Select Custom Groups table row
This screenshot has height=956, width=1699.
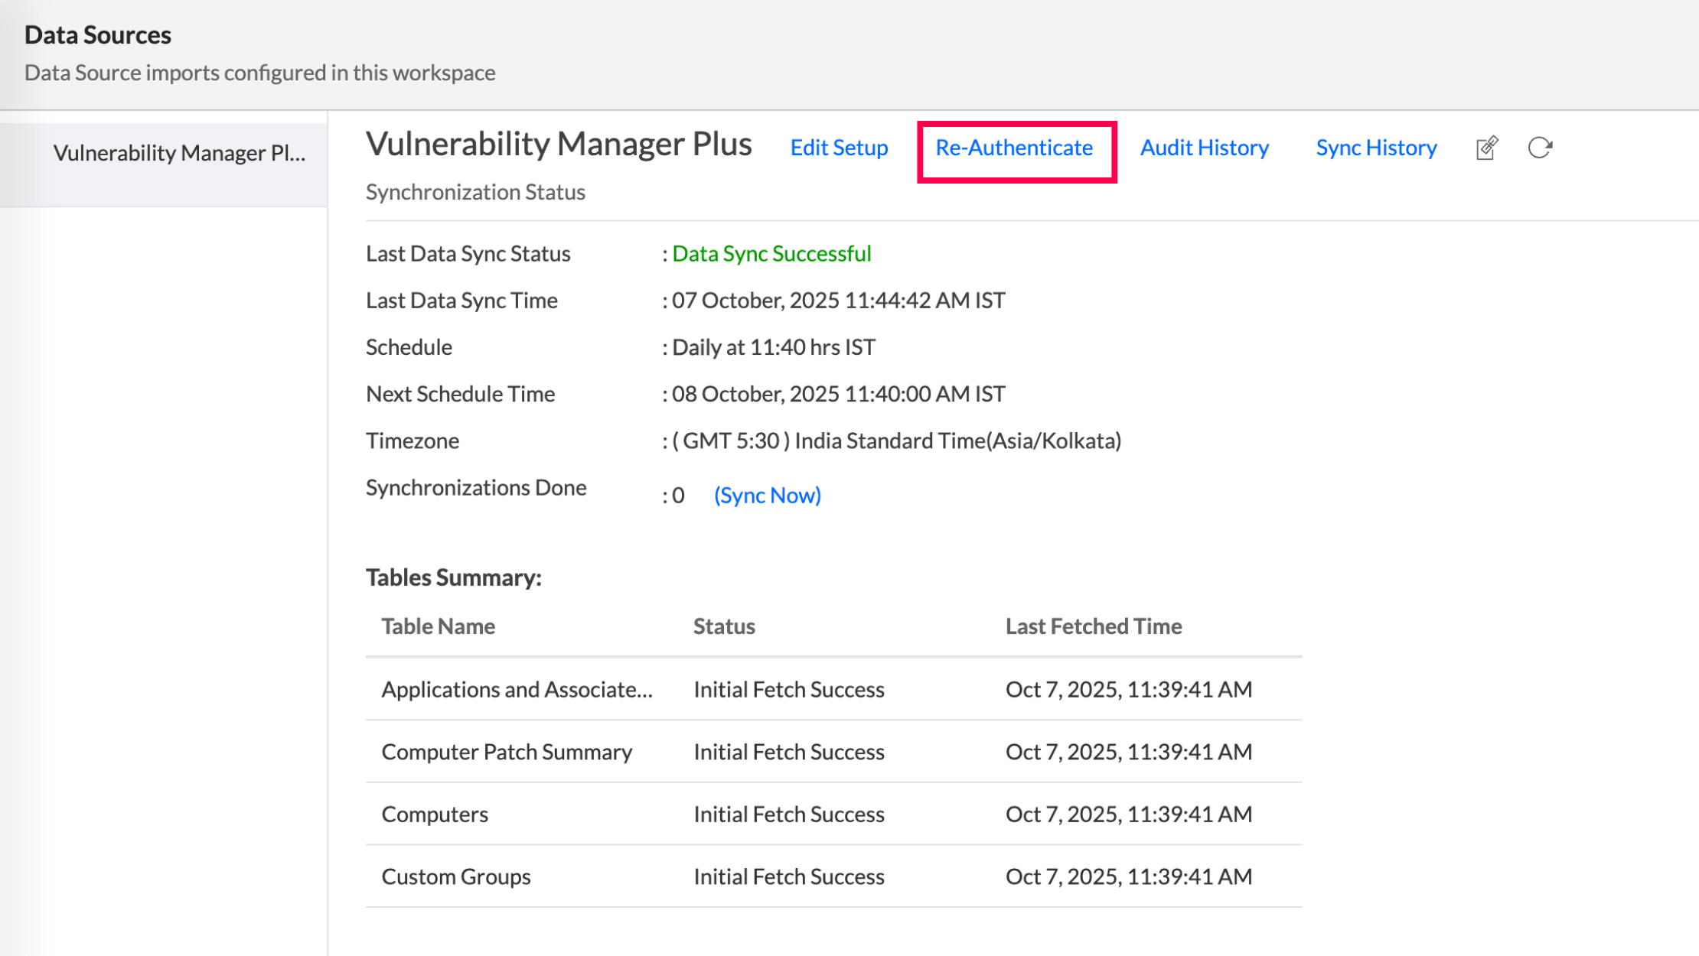click(456, 877)
